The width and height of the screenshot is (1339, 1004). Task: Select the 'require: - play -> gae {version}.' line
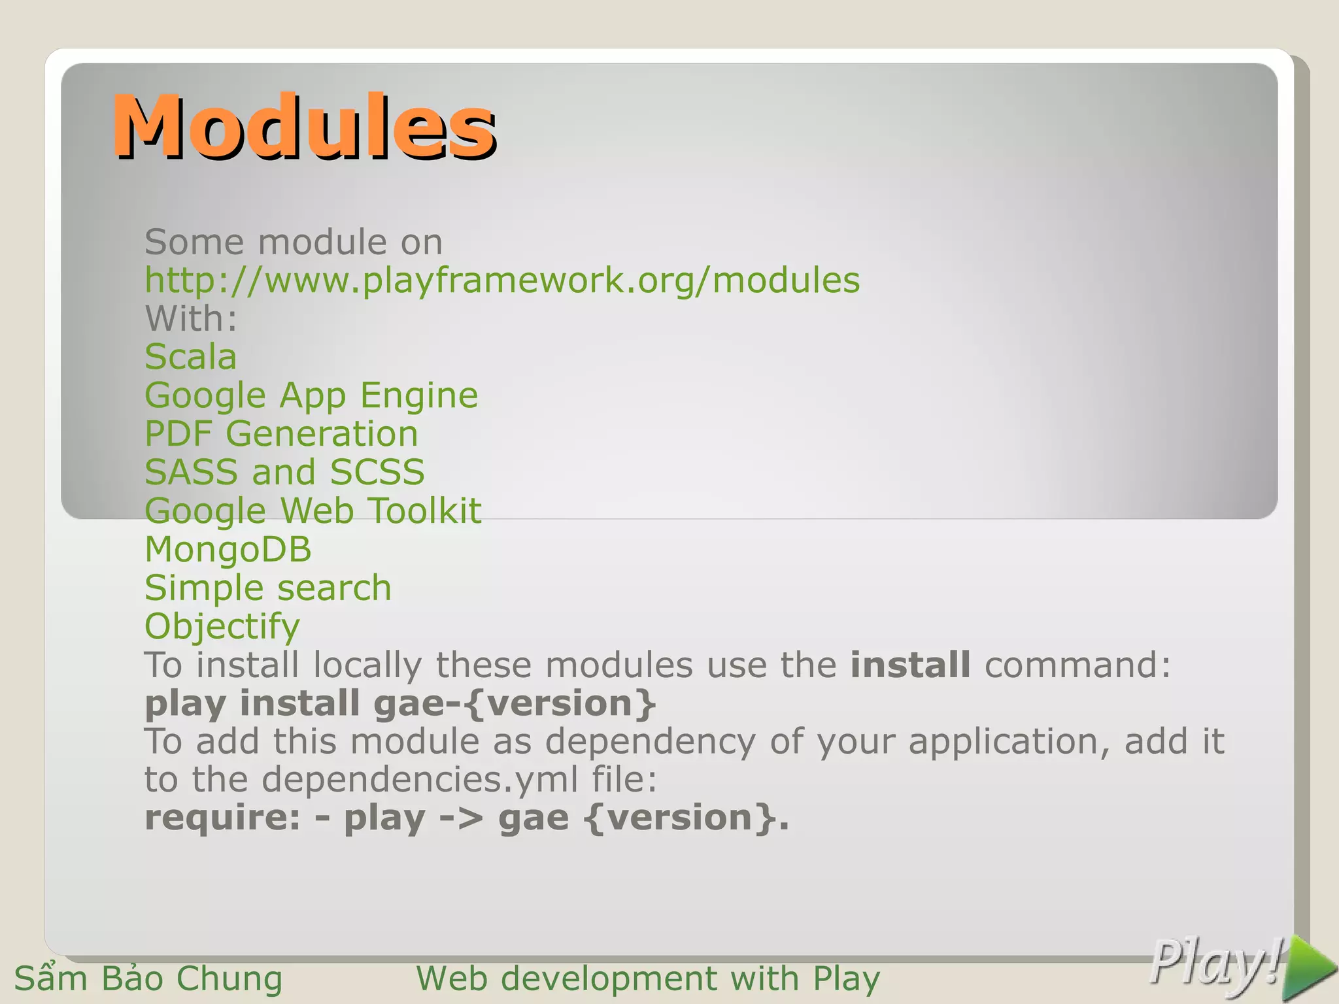[467, 818]
